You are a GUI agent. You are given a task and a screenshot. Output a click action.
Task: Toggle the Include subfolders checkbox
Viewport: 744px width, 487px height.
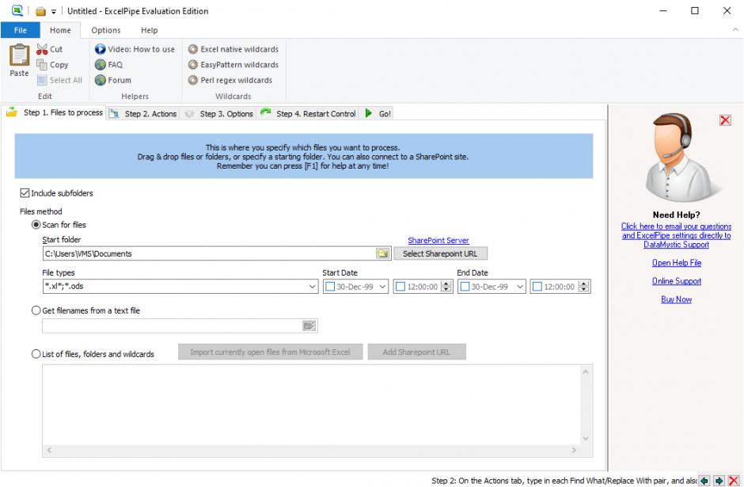[25, 192]
